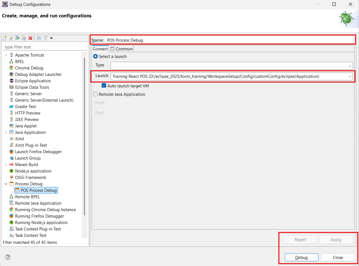359x266 pixels.
Task: Open the Launch selection dropdown
Action: [350, 76]
